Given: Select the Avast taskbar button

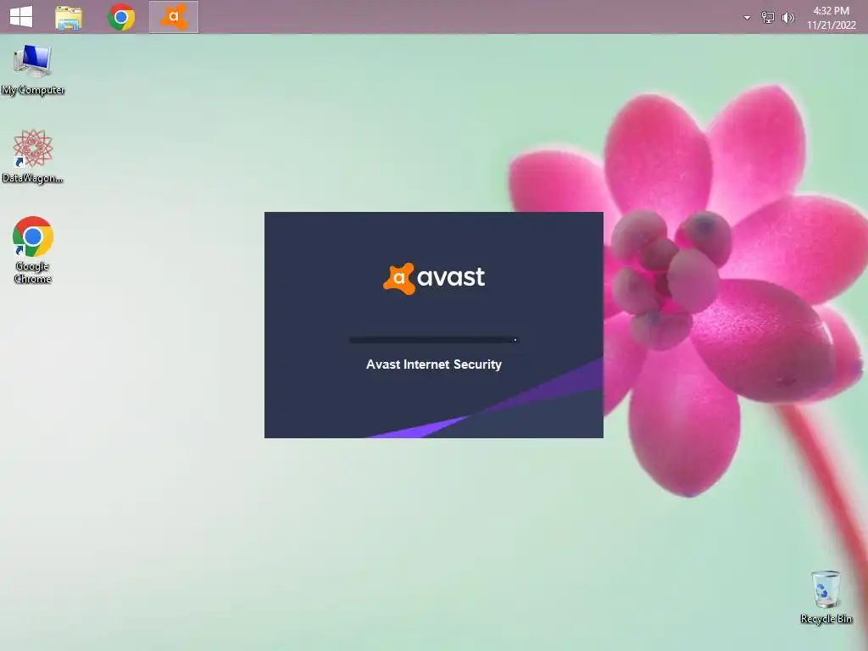Looking at the screenshot, I should click(x=173, y=17).
